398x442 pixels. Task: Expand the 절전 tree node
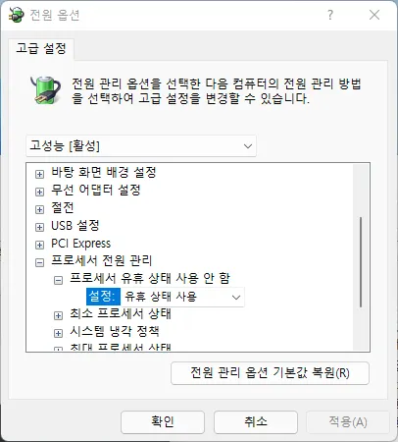(x=39, y=209)
